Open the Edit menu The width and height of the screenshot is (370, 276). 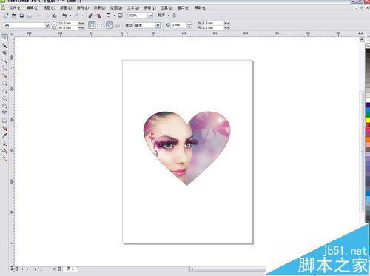coord(33,8)
